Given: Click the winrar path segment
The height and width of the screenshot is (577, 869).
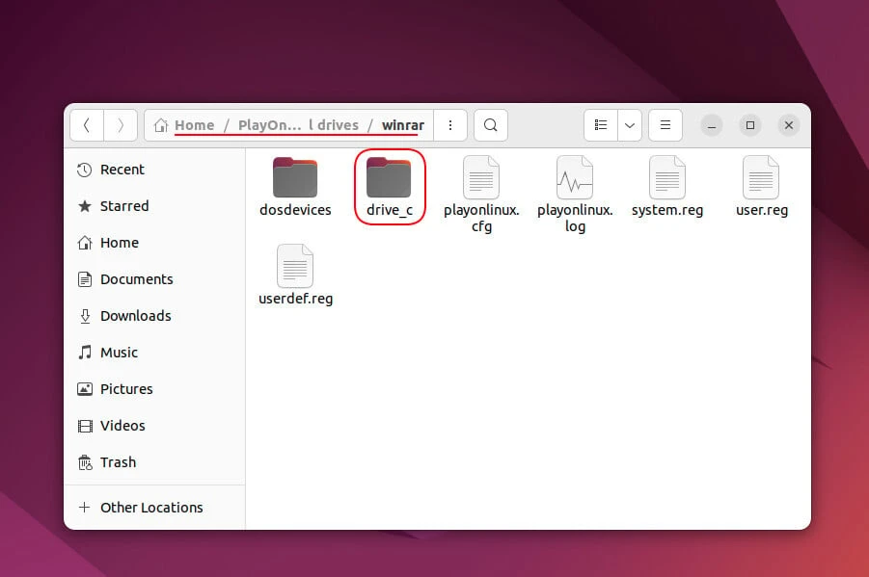Looking at the screenshot, I should click(402, 125).
